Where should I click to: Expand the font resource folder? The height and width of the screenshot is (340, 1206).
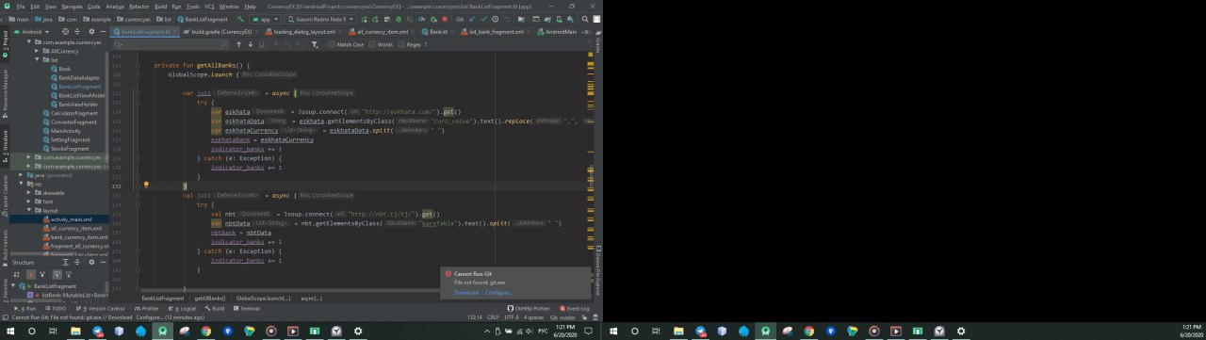pos(29,202)
